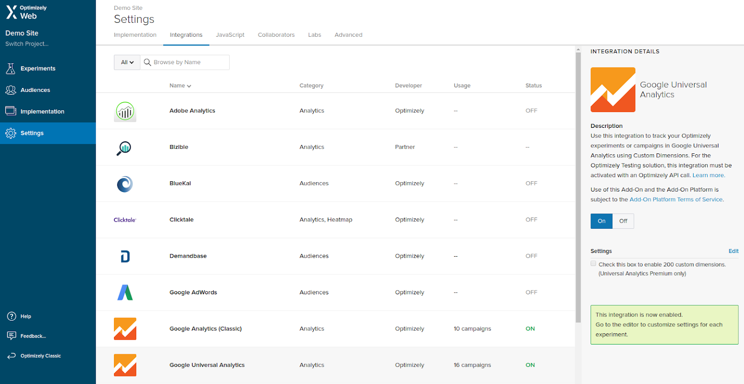Switch to JavaScript tab
744x384 pixels.
pos(230,35)
